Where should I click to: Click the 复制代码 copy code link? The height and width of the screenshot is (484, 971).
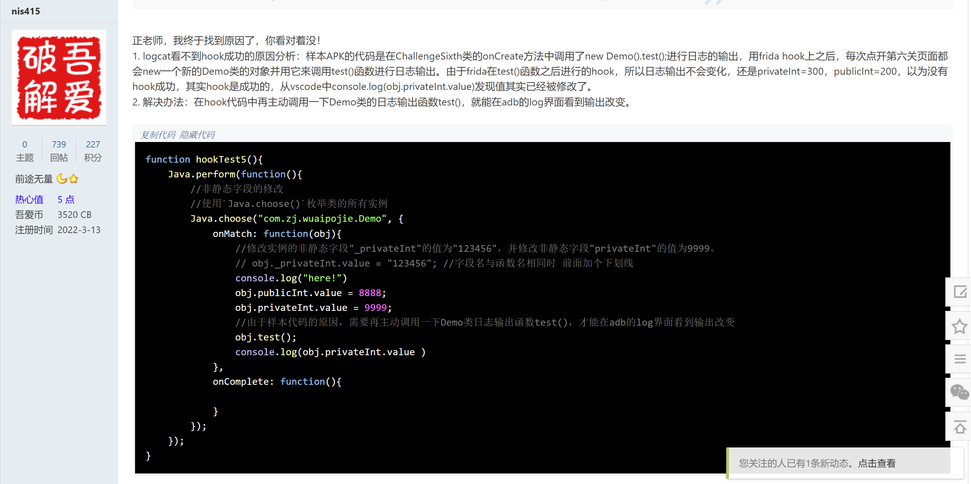[x=158, y=135]
